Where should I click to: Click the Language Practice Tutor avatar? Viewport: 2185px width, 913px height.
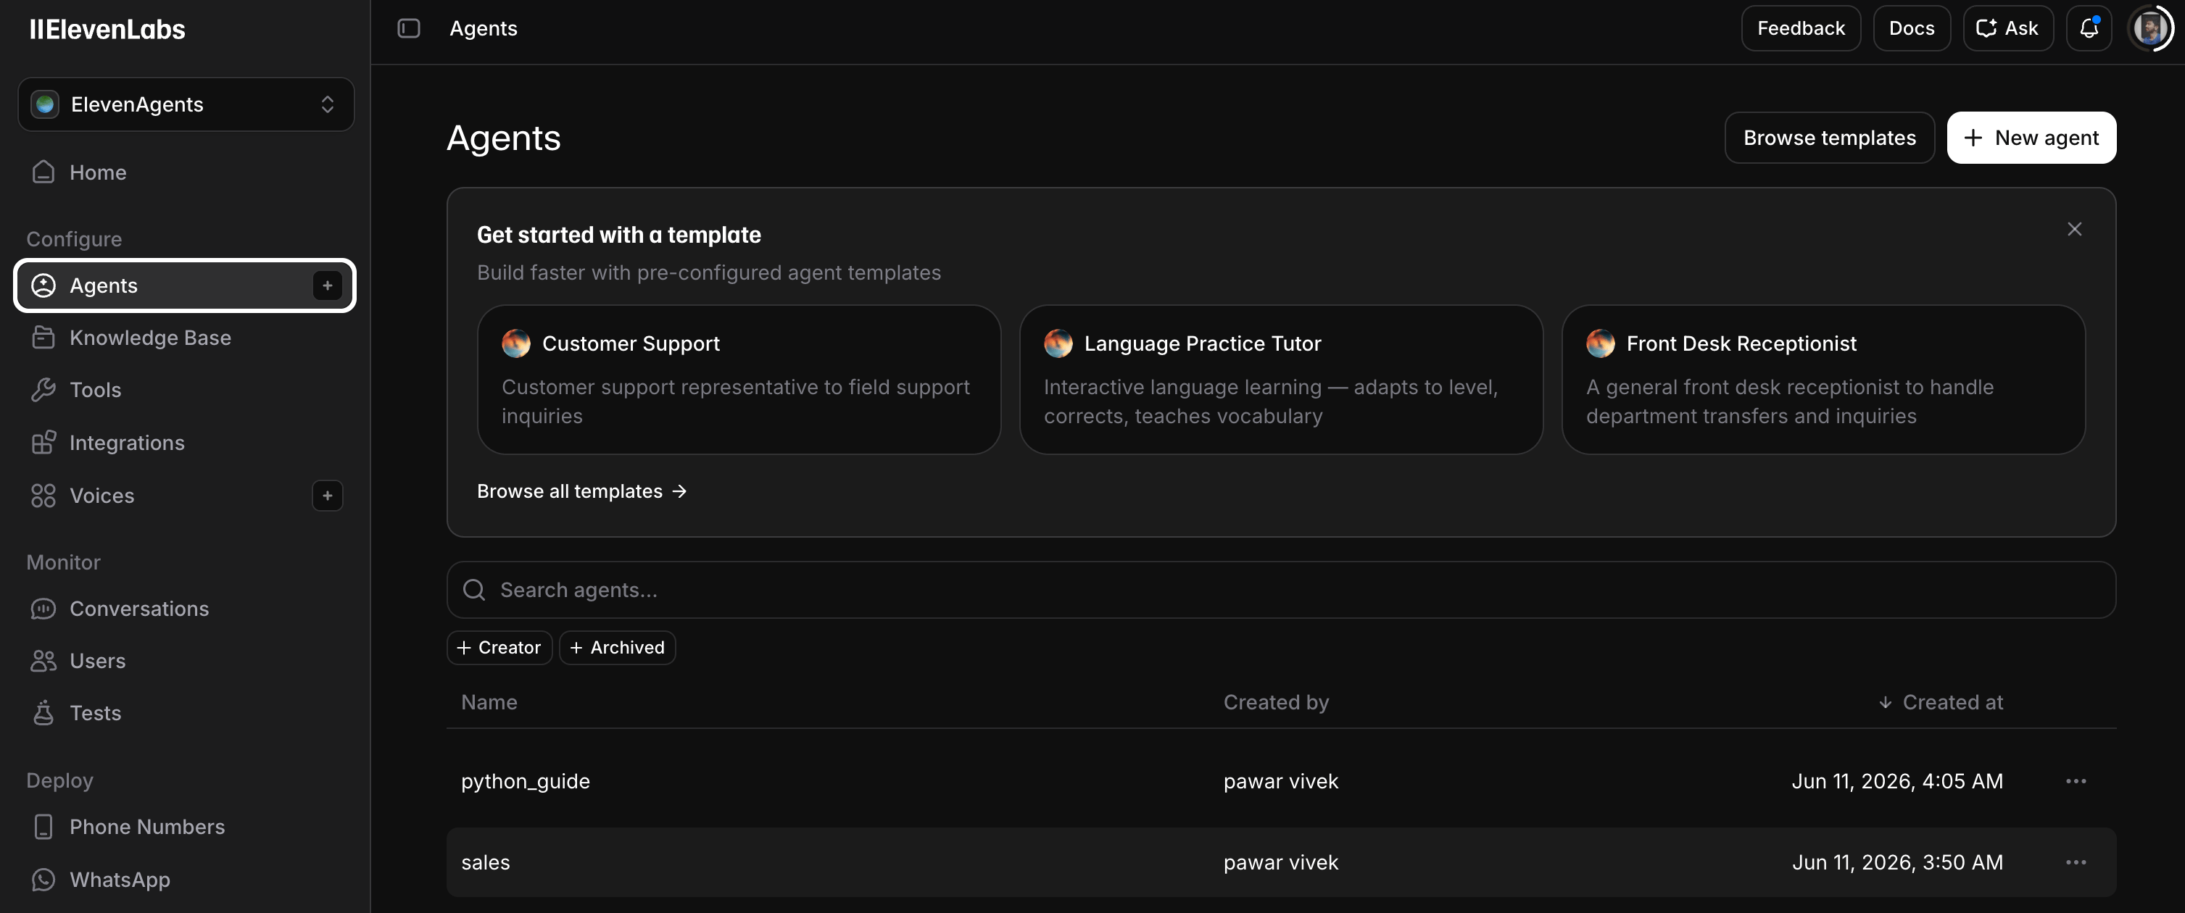coord(1058,343)
